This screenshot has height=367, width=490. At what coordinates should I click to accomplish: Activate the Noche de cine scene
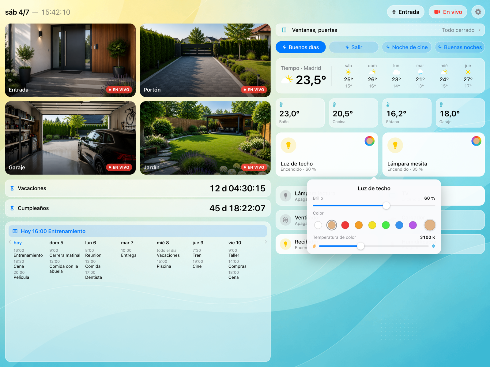[407, 47]
